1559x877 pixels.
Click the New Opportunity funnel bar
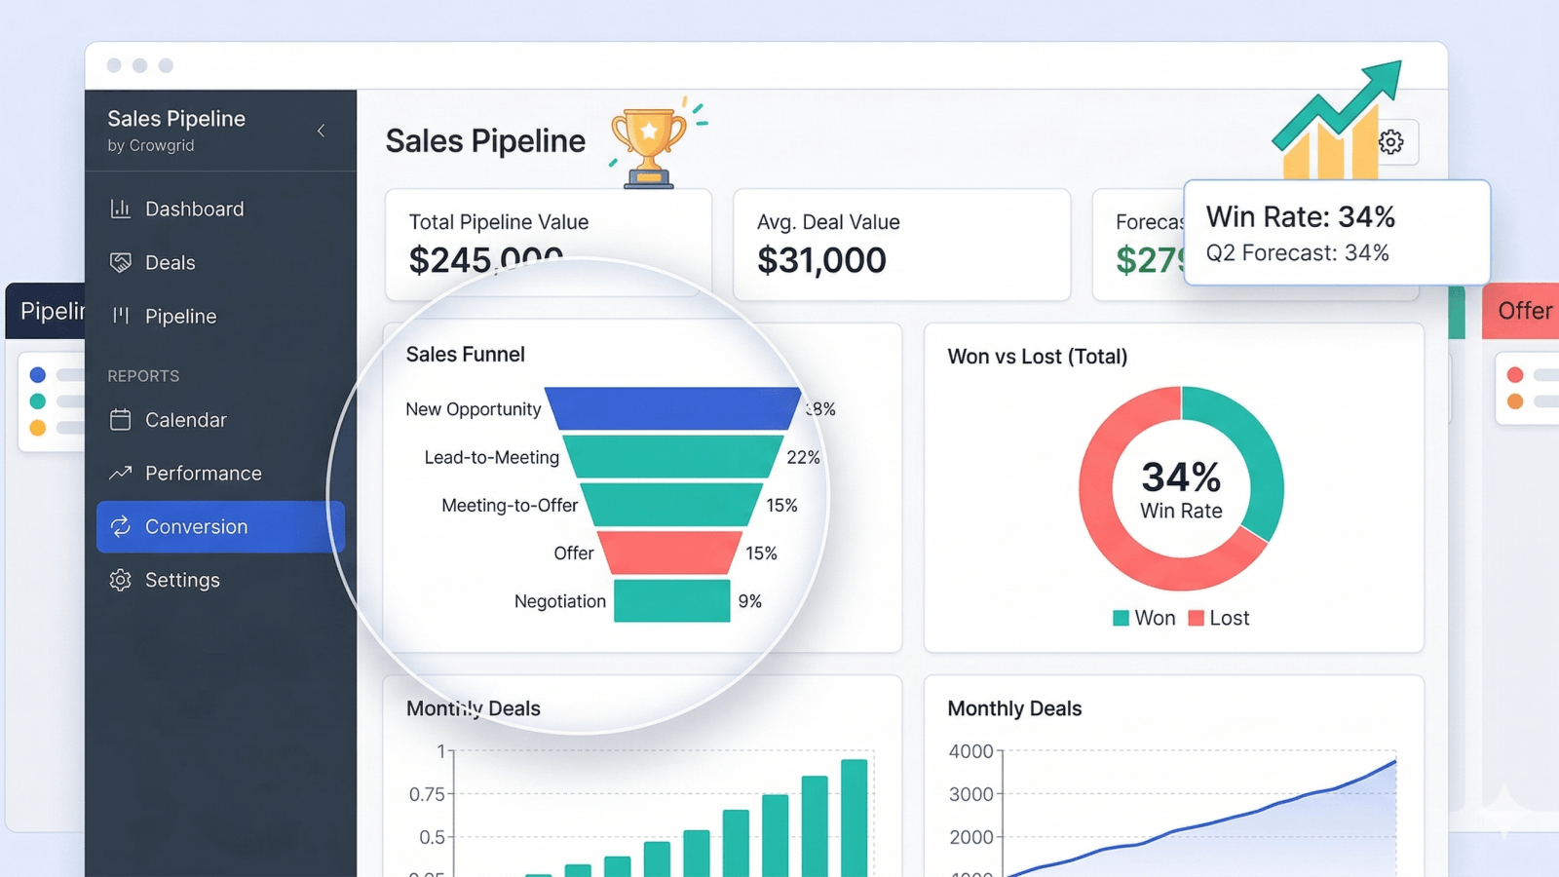673,409
